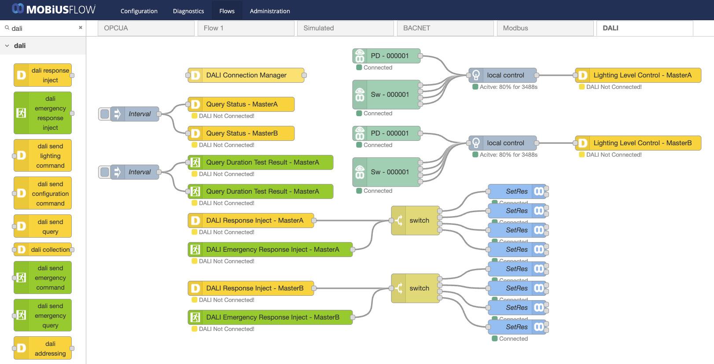The image size is (714, 364).
Task: Click the D icon on the 'Lighting Level Control - MasterB' node
Action: coord(582,143)
